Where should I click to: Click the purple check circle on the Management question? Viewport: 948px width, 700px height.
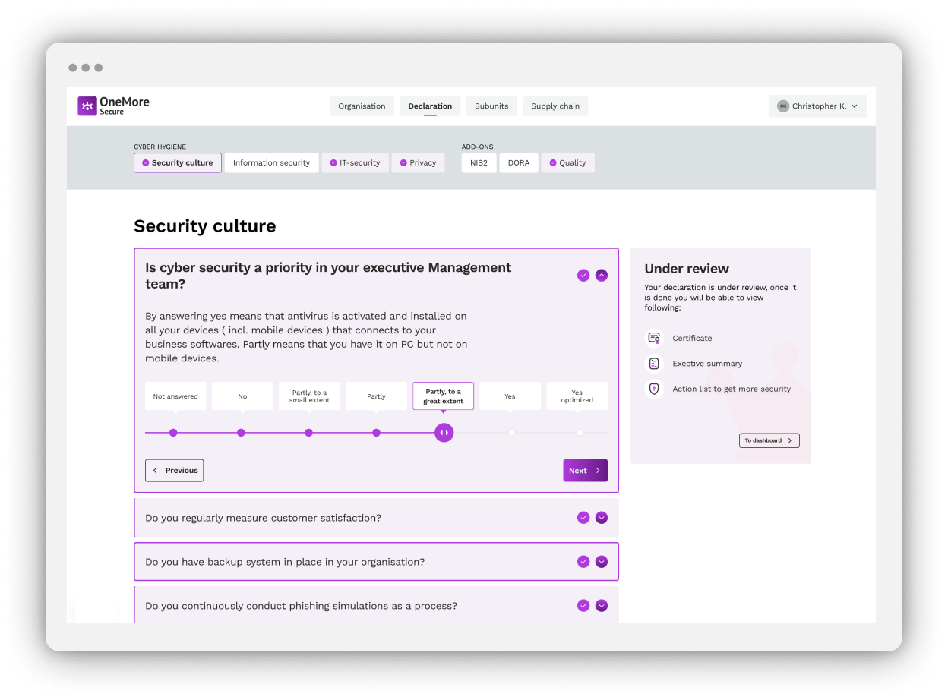[x=583, y=275]
